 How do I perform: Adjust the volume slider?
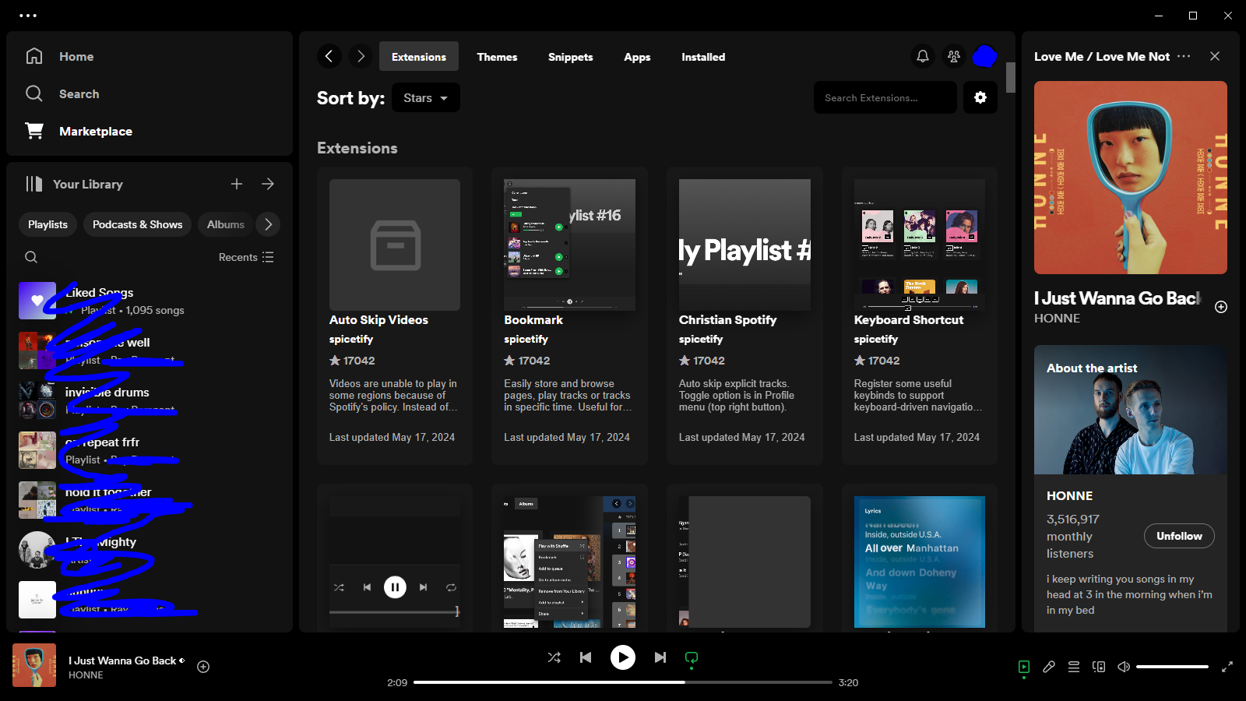(1172, 667)
